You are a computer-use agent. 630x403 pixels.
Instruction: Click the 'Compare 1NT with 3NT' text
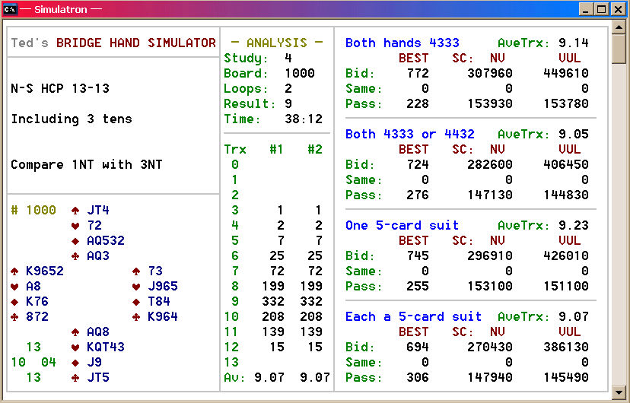(x=86, y=165)
